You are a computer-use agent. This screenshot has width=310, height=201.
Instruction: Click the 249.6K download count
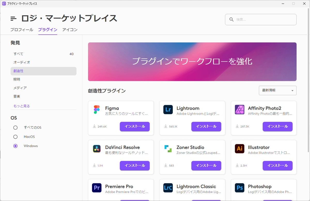(x=102, y=127)
